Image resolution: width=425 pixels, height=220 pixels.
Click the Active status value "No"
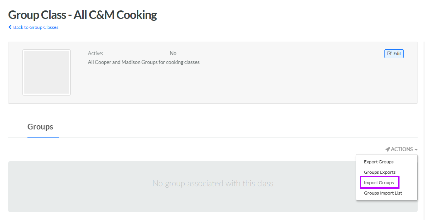click(x=173, y=54)
